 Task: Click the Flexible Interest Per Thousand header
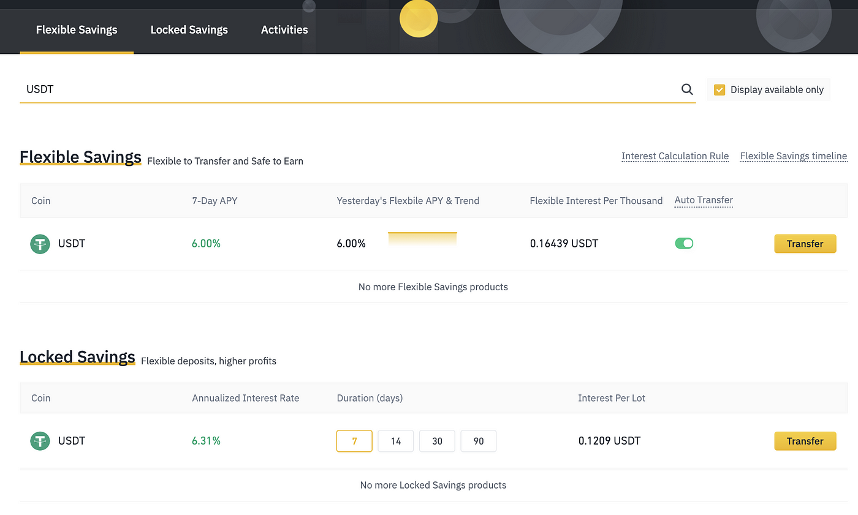tap(596, 201)
